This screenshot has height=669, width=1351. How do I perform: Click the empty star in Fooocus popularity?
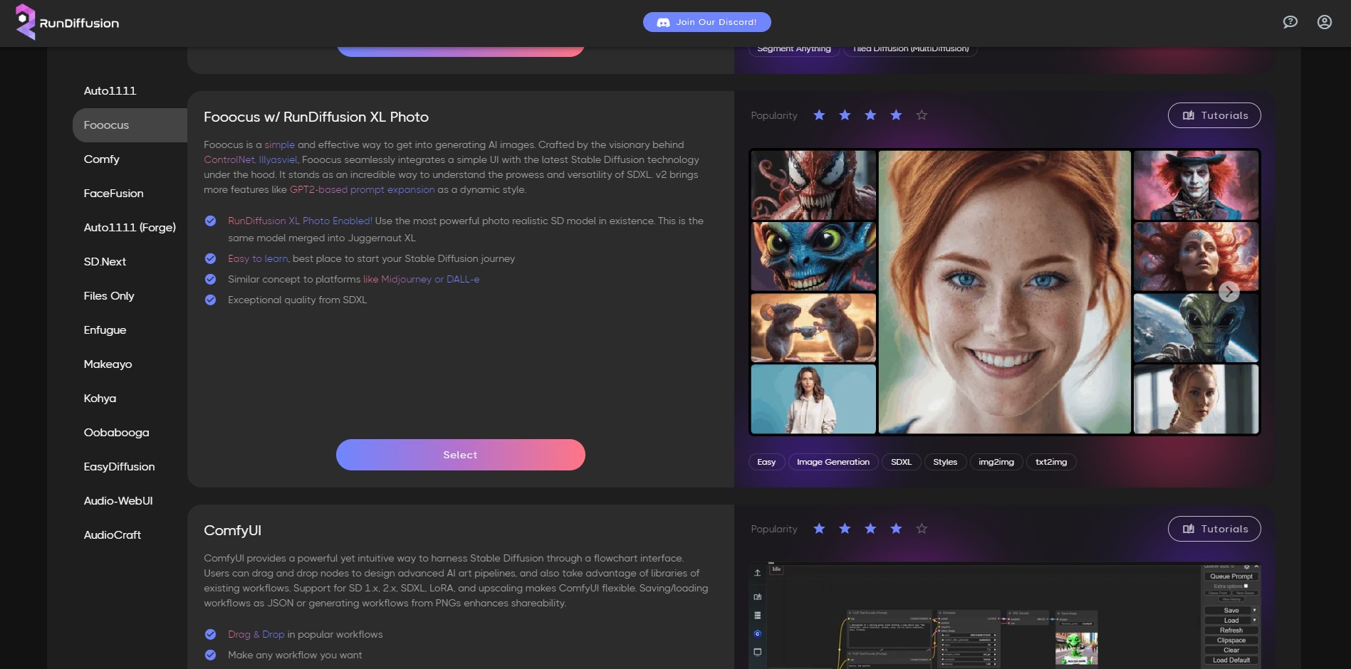point(922,115)
